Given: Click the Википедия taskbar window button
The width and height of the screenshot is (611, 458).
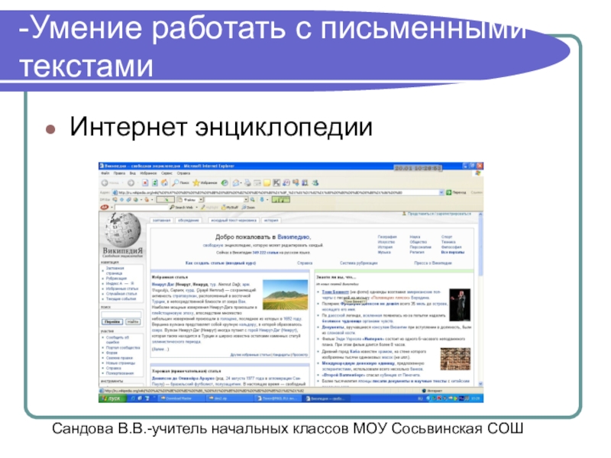Looking at the screenshot, I should pyautogui.click(x=328, y=398).
